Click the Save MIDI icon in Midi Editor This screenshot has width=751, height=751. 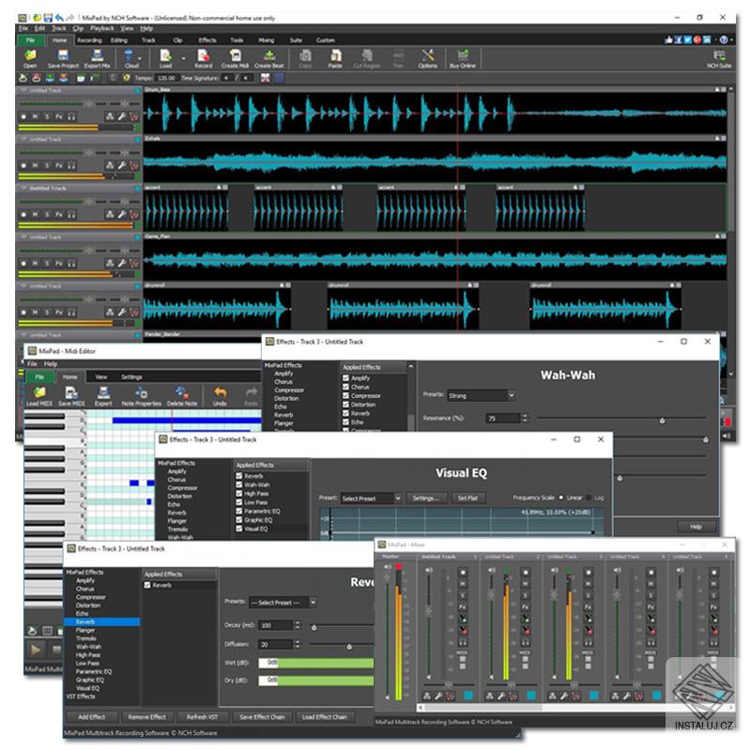pos(71,395)
